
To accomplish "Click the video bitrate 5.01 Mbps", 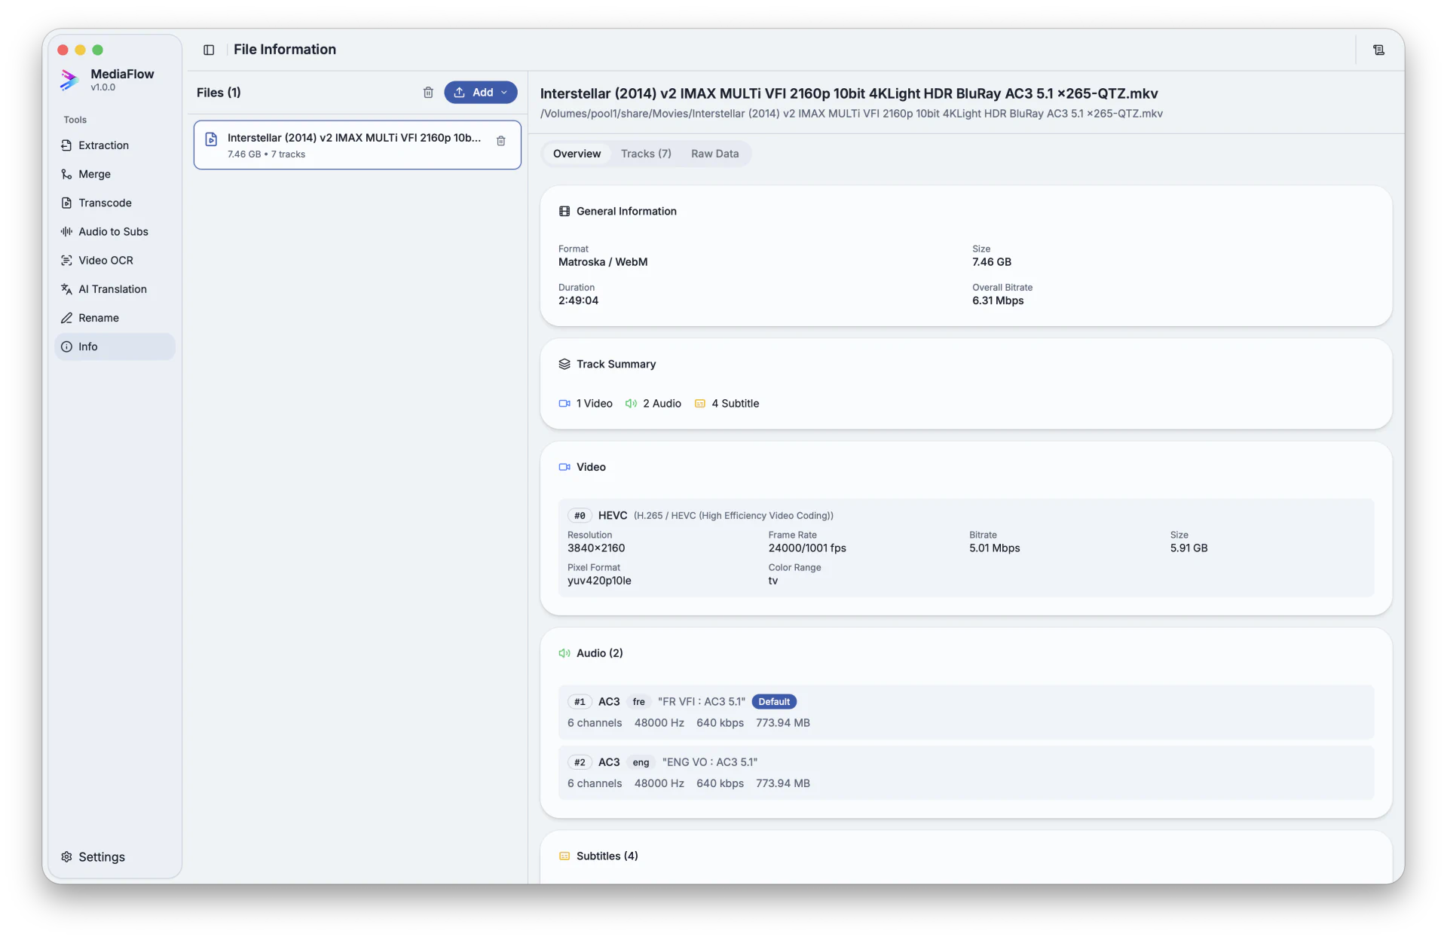I will click(995, 548).
